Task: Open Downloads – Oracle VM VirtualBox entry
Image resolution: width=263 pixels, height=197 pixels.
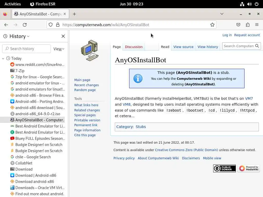Action: coord(37,188)
